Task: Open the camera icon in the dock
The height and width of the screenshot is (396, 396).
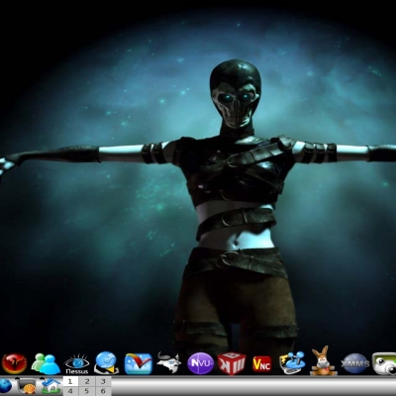Action: [384, 363]
